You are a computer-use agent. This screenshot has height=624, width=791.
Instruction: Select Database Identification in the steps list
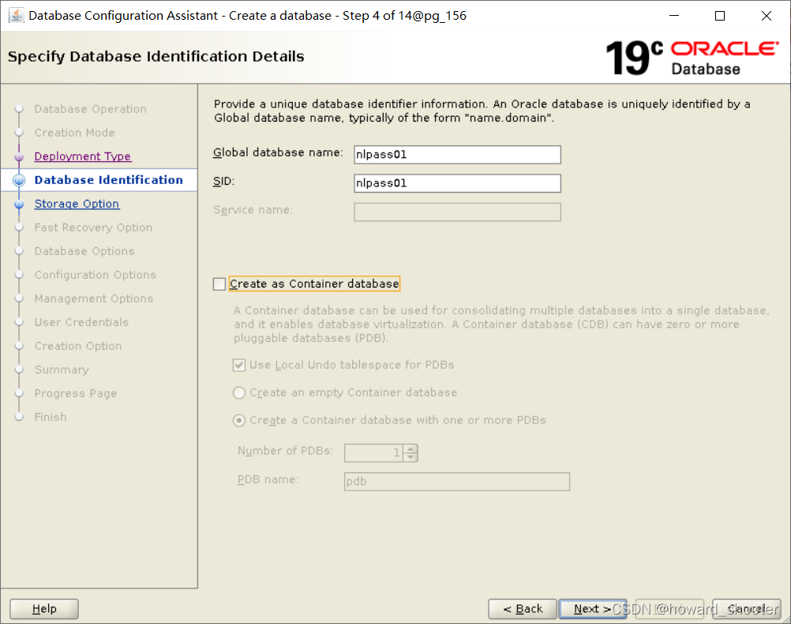pos(108,180)
